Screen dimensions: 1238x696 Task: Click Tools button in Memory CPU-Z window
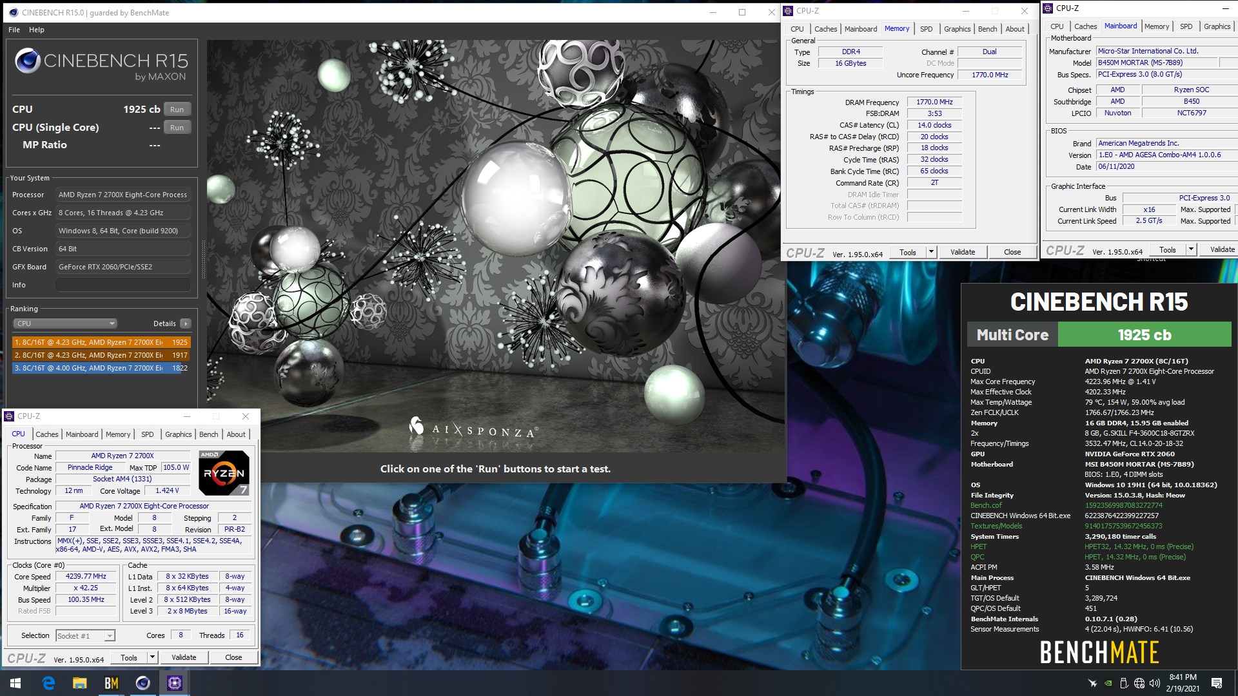[x=908, y=253]
